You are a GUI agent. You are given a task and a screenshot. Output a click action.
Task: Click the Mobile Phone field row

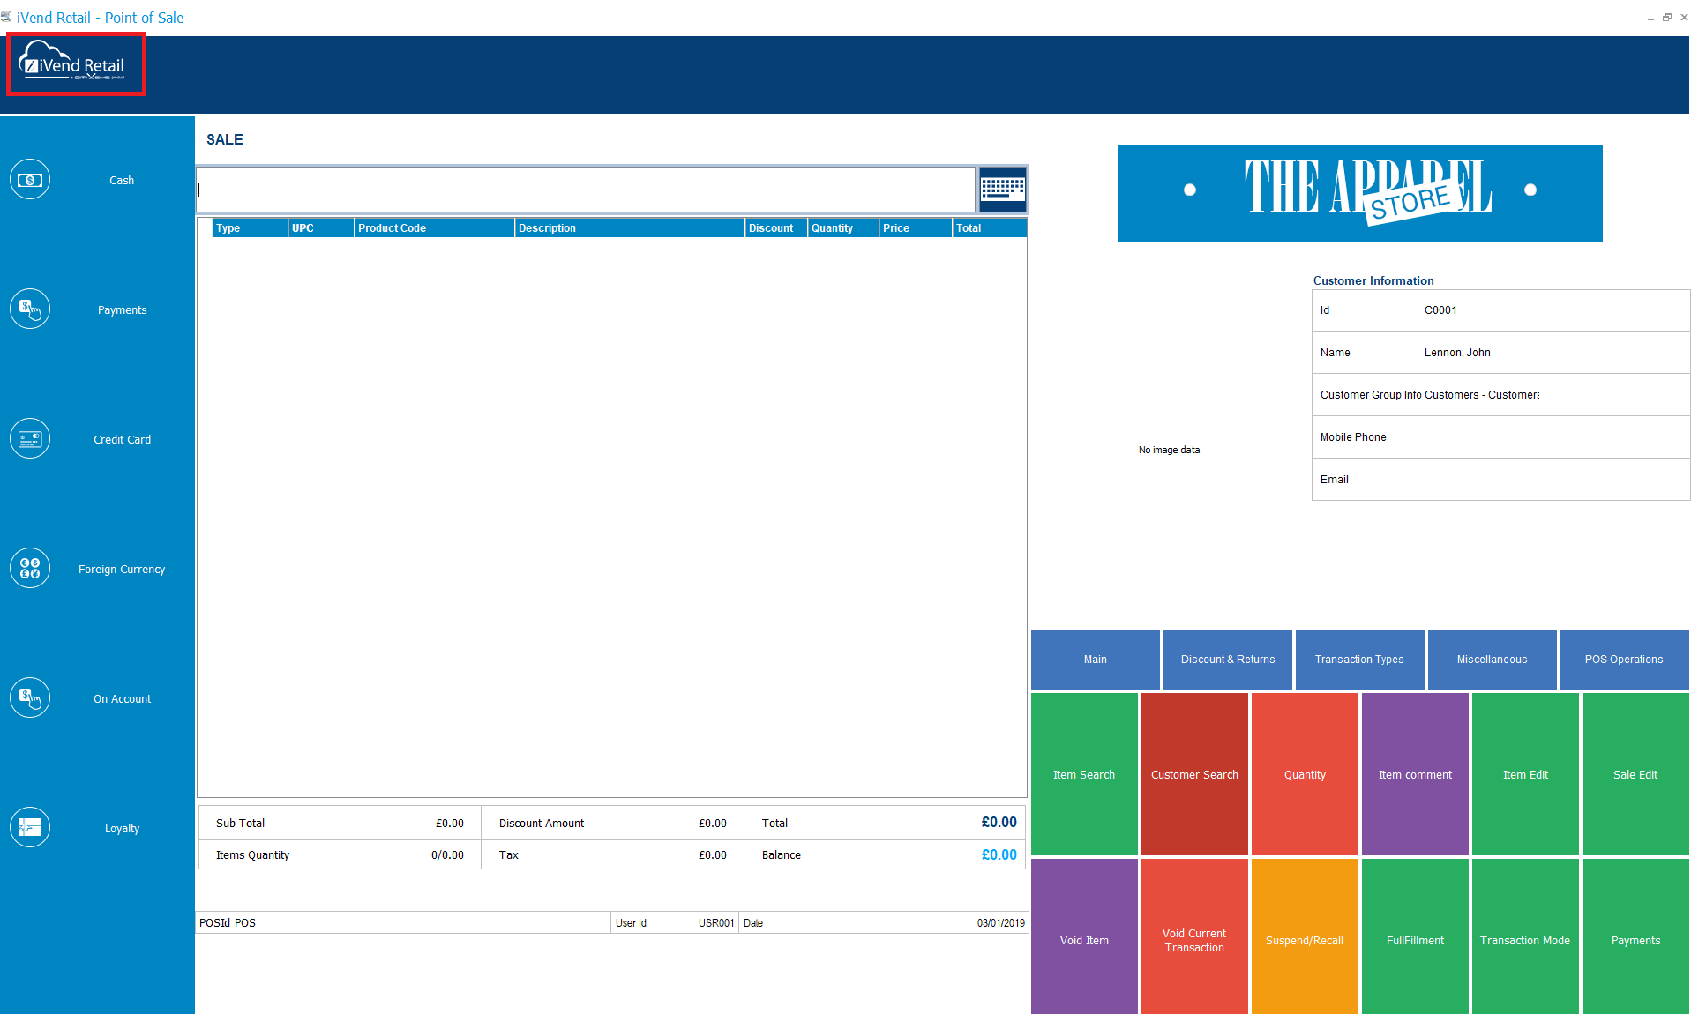point(1500,437)
